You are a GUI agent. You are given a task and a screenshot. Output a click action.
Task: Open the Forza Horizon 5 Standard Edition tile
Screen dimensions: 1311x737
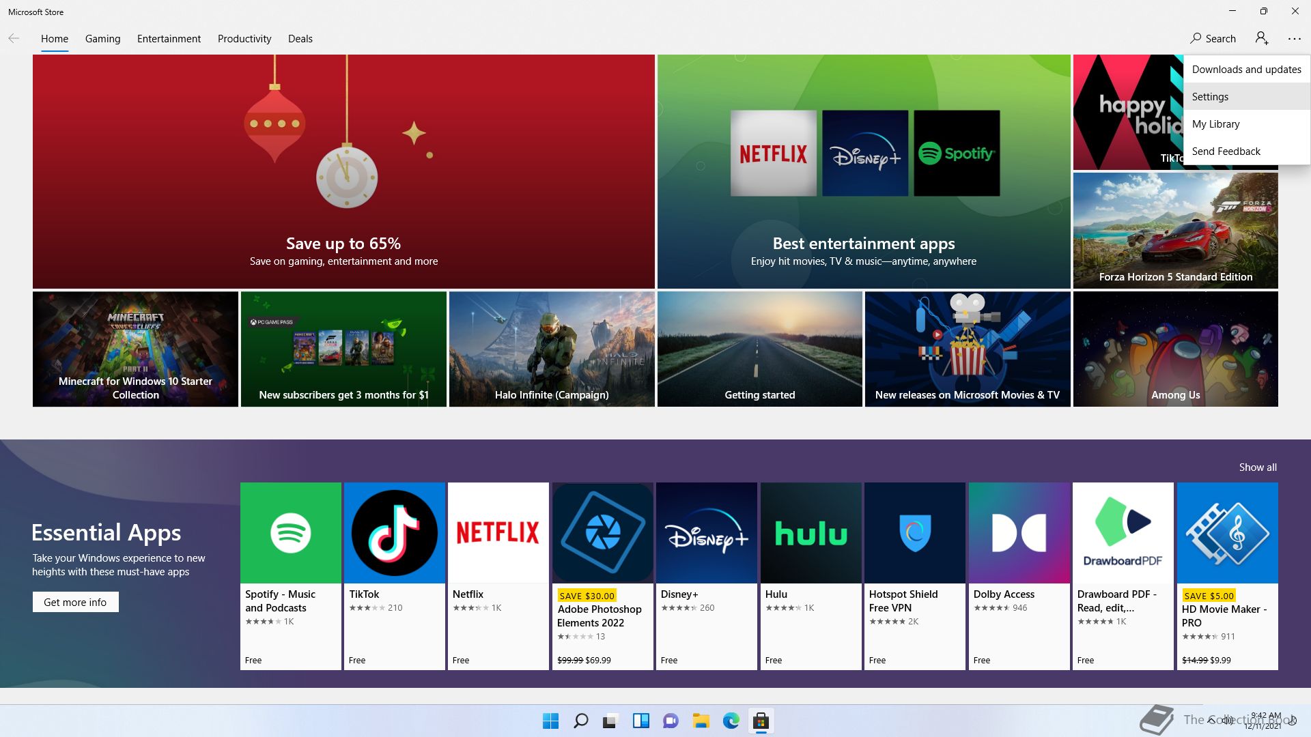point(1175,231)
